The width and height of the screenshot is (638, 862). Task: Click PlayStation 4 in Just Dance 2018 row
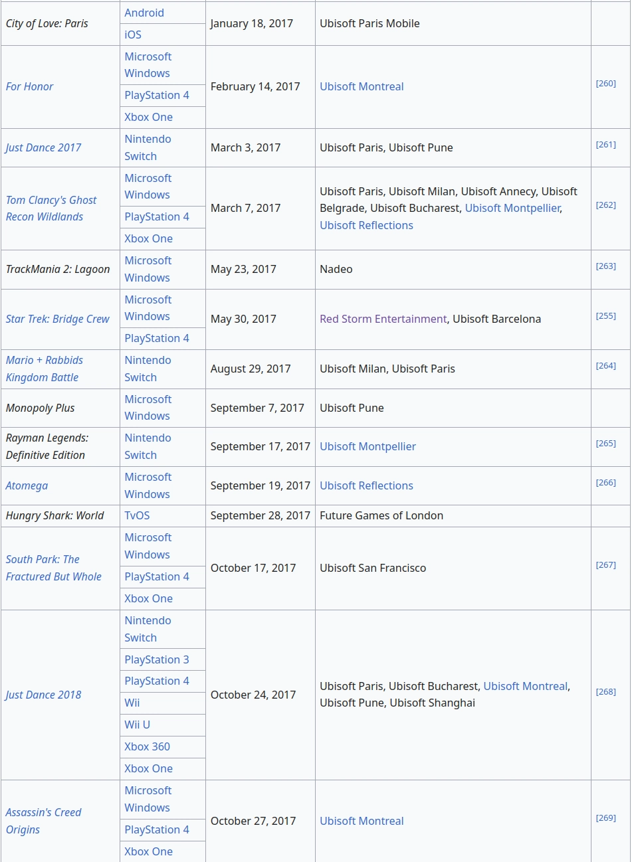157,681
